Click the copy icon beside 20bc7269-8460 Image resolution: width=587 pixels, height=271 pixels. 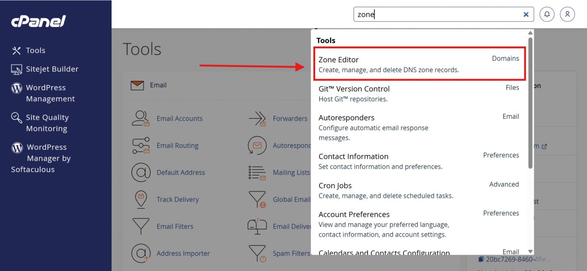(481, 259)
